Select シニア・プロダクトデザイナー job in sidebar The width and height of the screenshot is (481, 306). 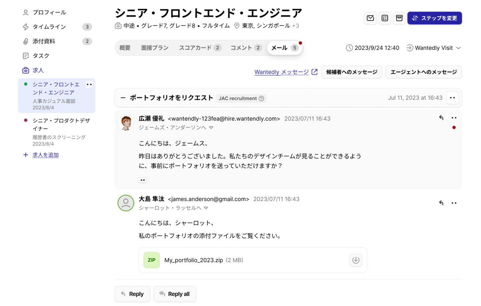61,124
